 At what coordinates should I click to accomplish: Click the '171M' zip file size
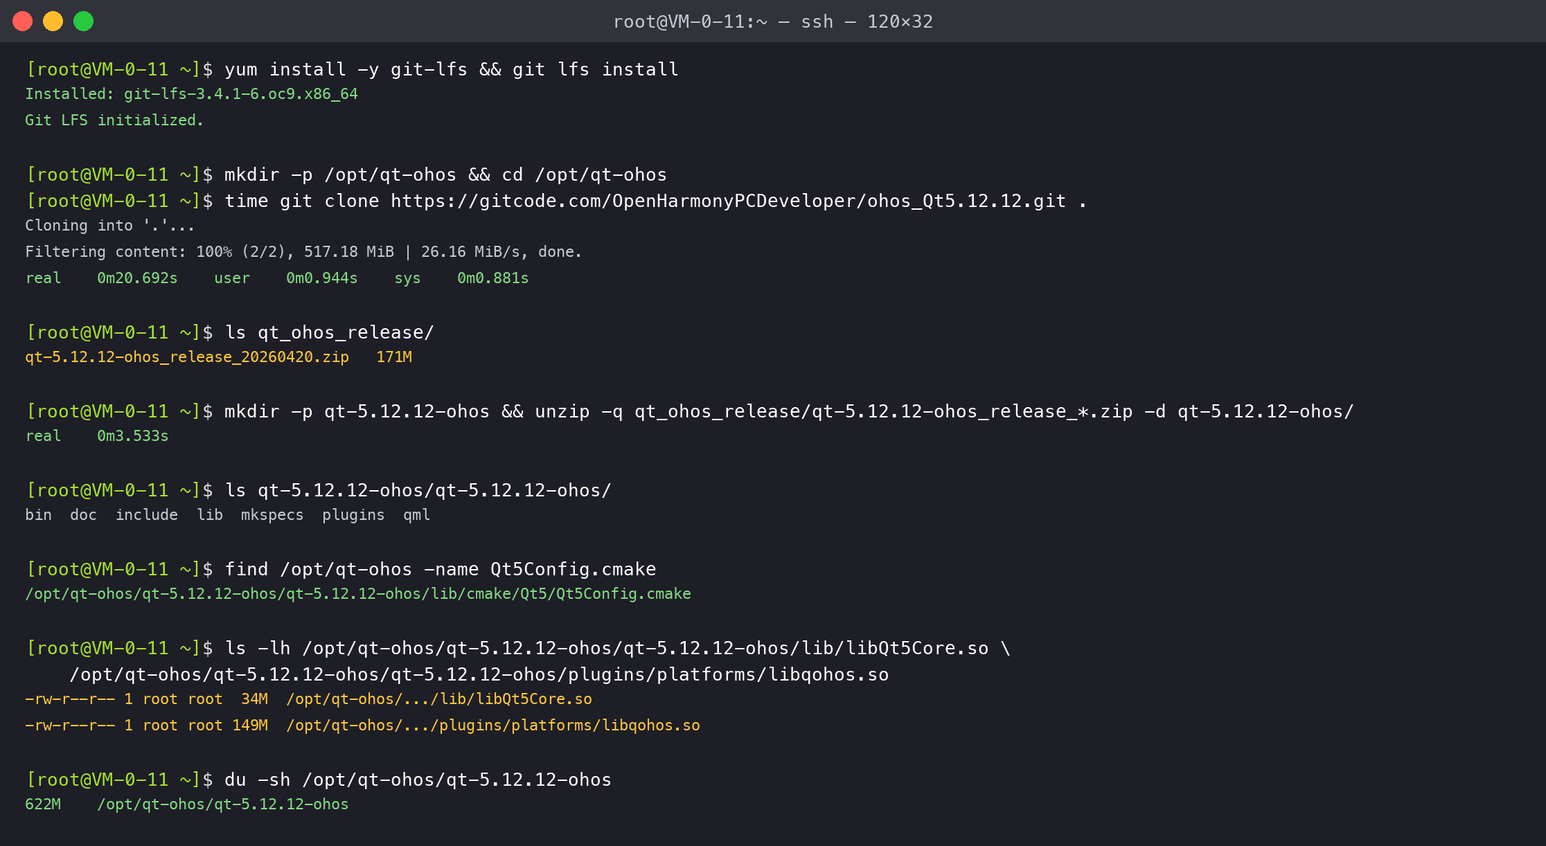click(394, 357)
